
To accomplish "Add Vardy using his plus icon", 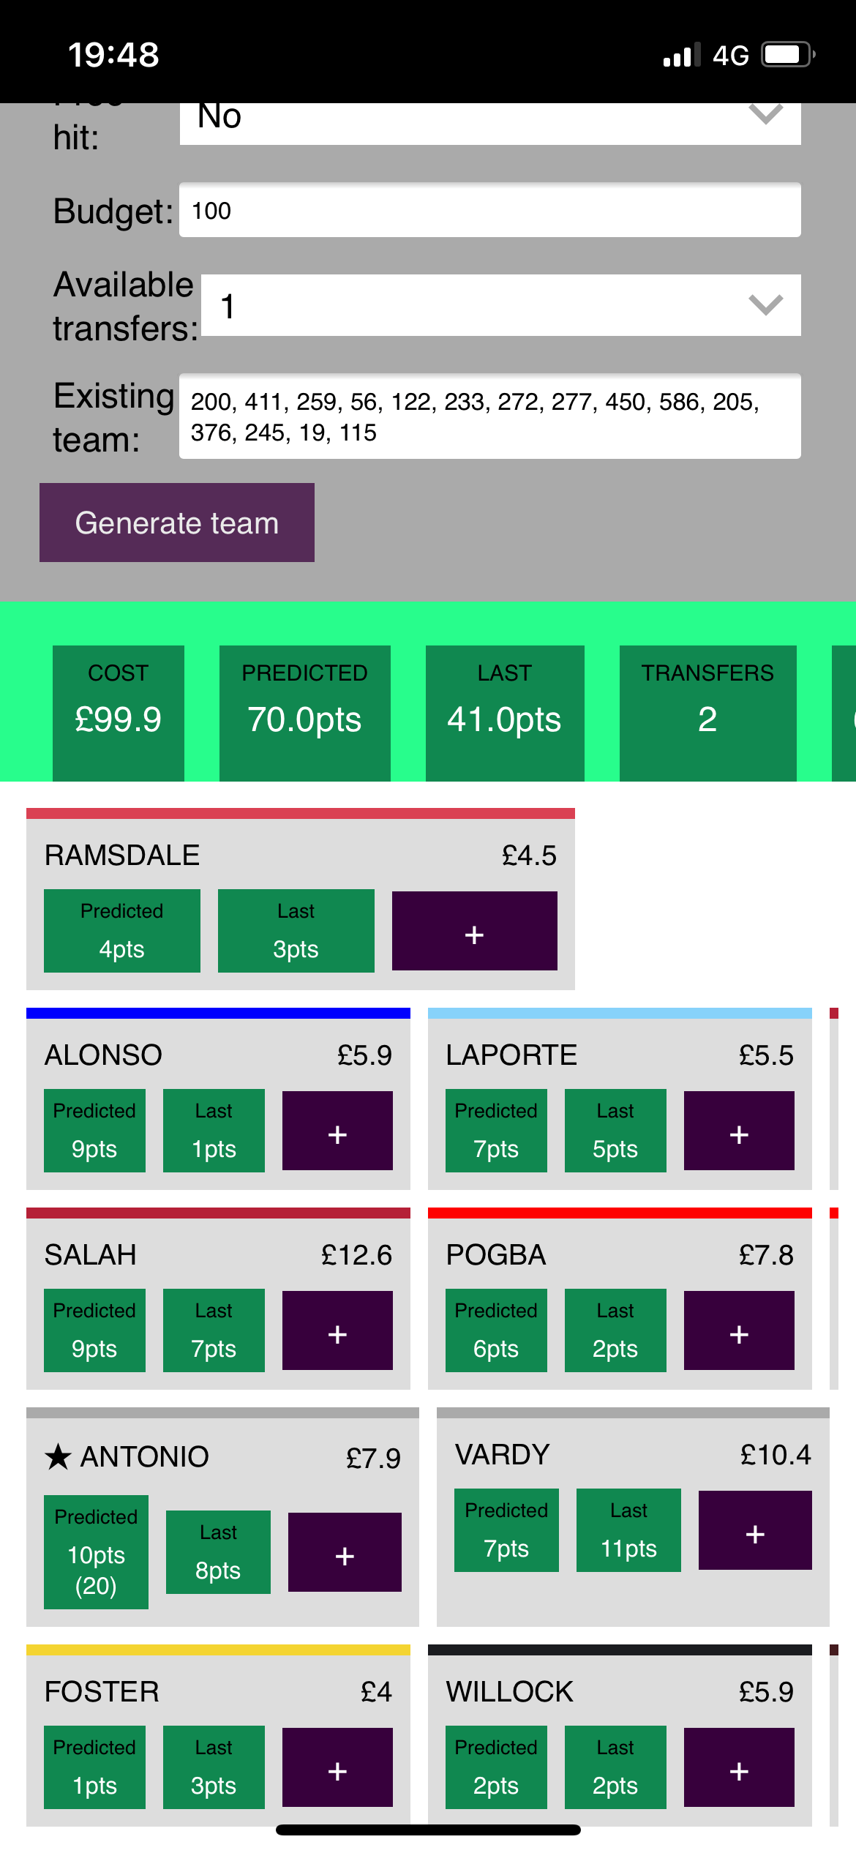I will (x=754, y=1530).
